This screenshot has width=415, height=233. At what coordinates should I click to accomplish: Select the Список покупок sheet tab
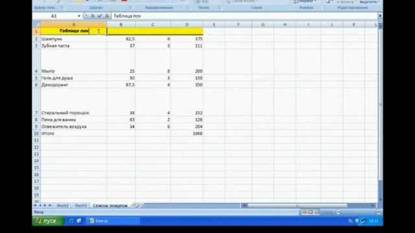coord(110,206)
